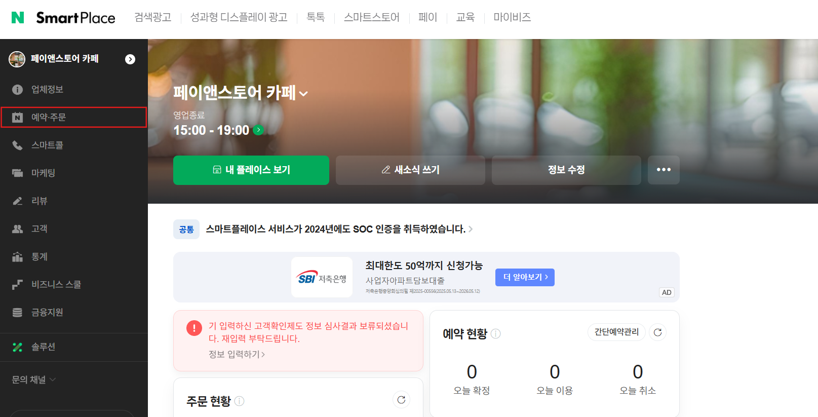818x417 pixels.
Task: Click the info icon next to 주문 현황
Action: coord(240,401)
